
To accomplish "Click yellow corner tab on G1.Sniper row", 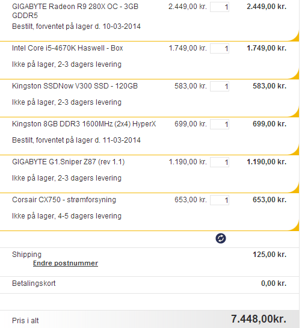I will [x=294, y=188].
